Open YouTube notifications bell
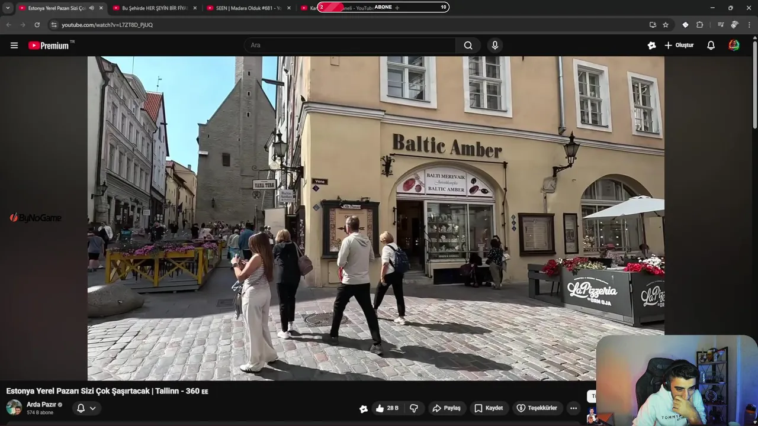Viewport: 758px width, 426px height. coord(711,45)
